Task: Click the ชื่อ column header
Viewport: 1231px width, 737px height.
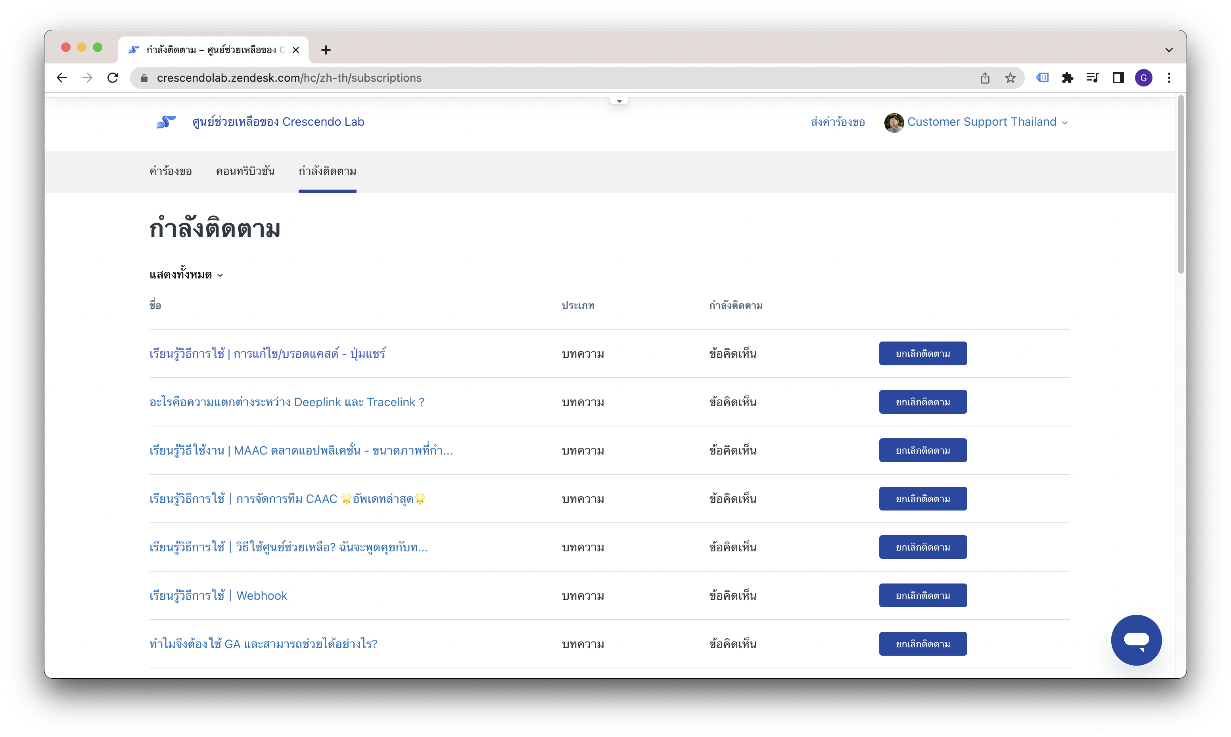Action: tap(155, 305)
